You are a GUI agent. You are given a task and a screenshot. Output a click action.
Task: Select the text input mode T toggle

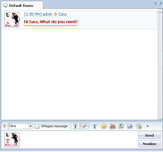75,126
